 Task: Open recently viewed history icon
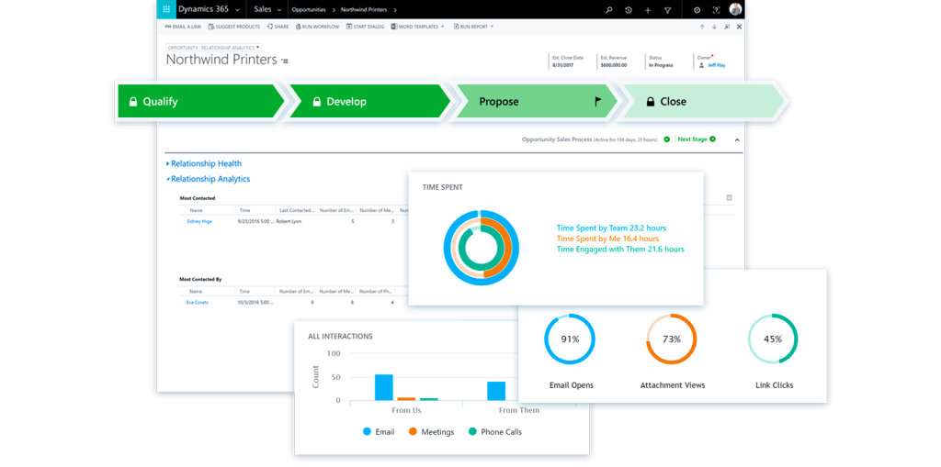click(629, 10)
